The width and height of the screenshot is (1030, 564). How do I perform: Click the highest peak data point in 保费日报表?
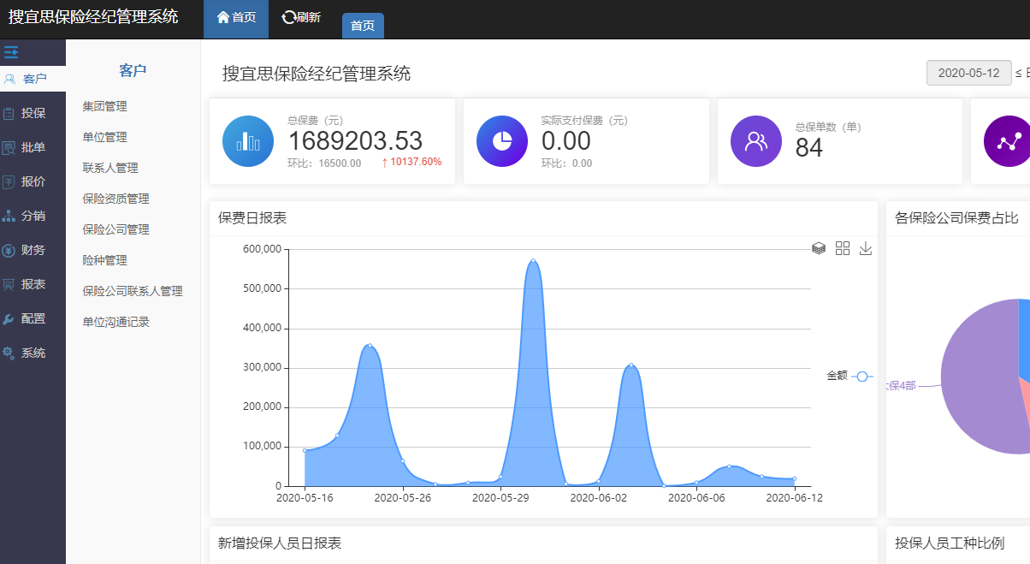pos(533,260)
